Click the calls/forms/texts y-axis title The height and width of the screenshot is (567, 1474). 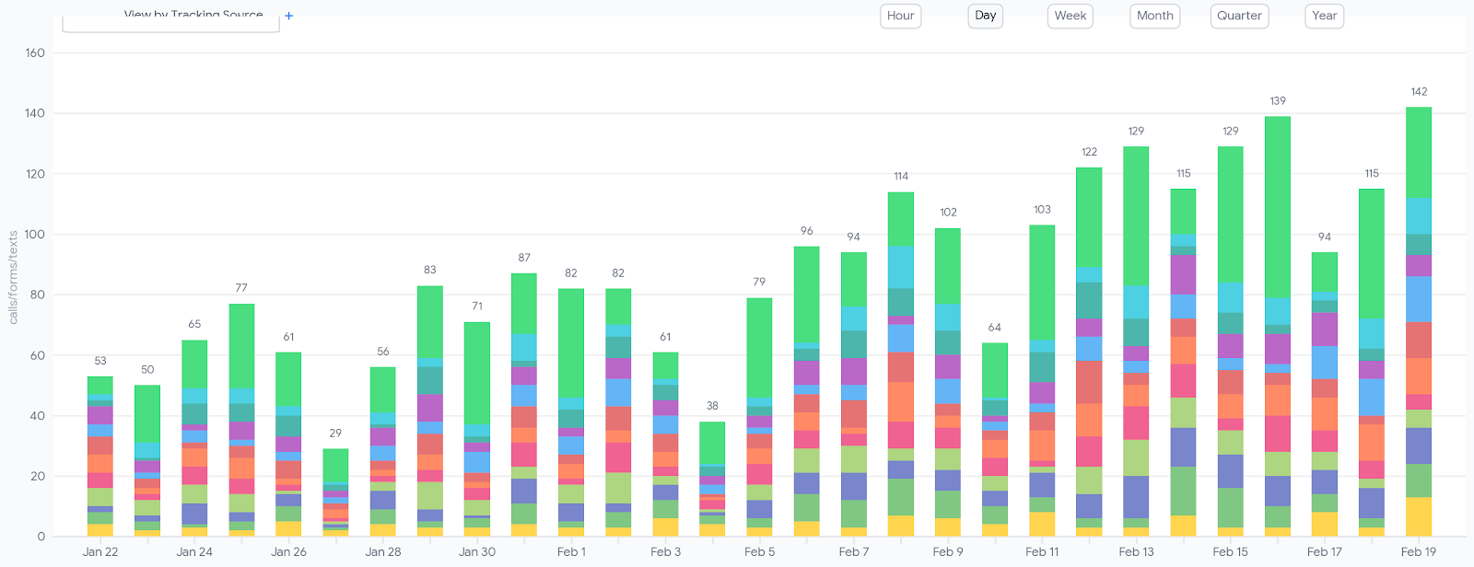(13, 277)
